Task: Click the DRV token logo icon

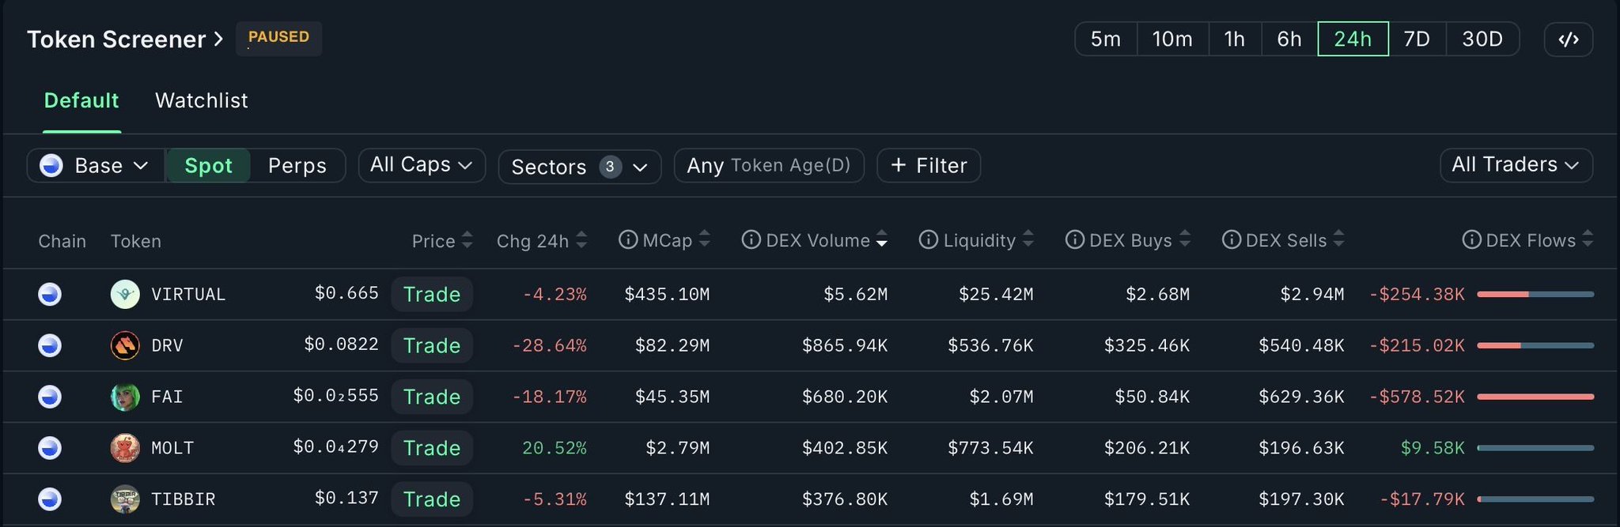Action: [125, 345]
